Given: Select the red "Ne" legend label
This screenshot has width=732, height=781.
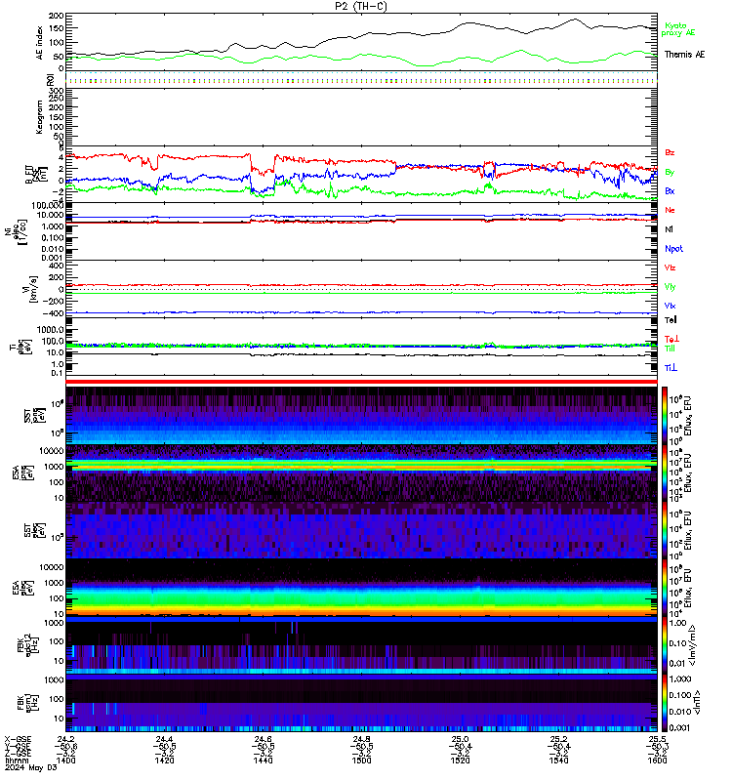Looking at the screenshot, I should [670, 210].
